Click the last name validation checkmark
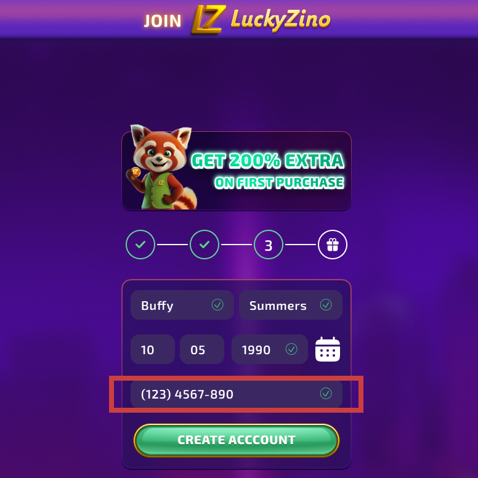 (x=326, y=304)
